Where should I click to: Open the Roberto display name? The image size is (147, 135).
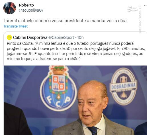point(26,5)
